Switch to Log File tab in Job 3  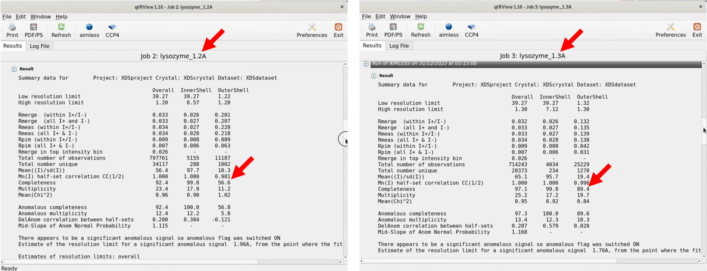[399, 45]
